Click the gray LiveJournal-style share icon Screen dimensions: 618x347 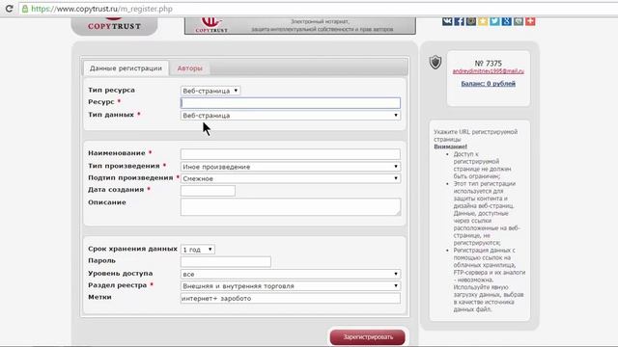(x=519, y=21)
